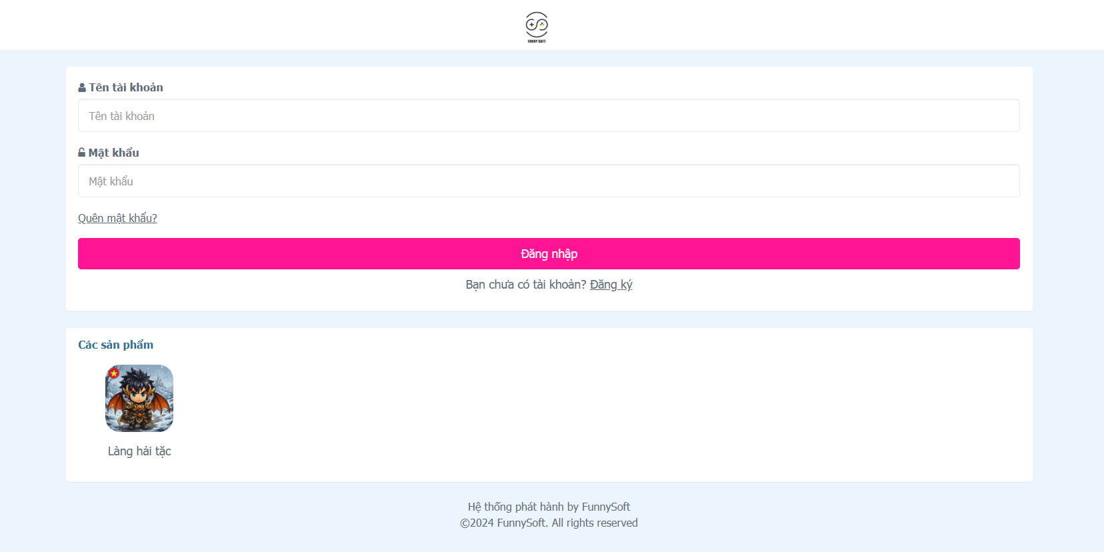The image size is (1104, 552).
Task: Click the user icon beside Tên tài khoản
Action: tap(82, 88)
